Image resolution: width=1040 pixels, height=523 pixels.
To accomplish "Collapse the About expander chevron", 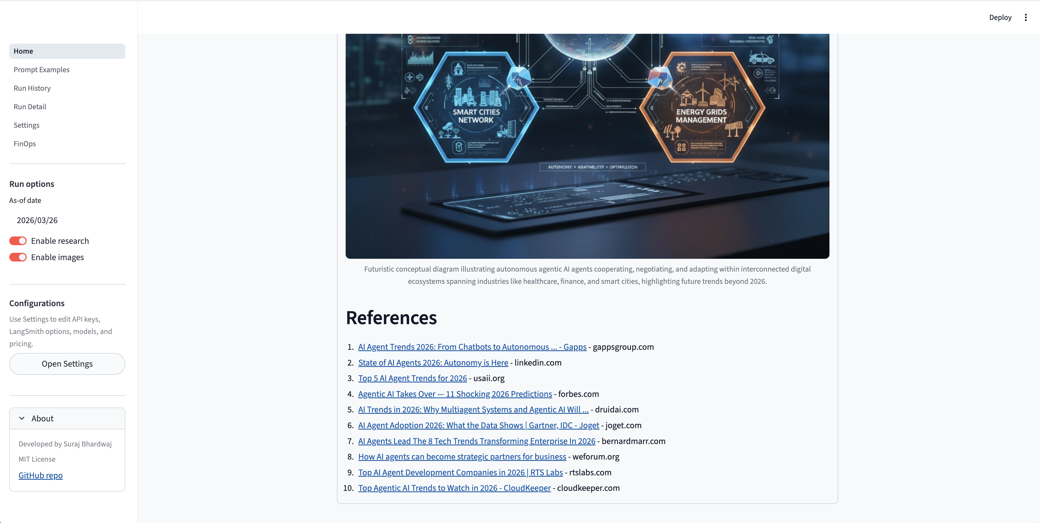I will (x=22, y=418).
